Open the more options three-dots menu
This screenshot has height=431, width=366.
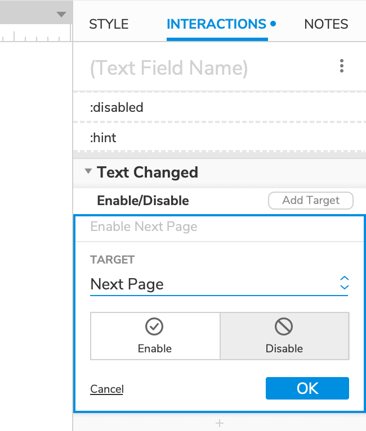[x=342, y=67]
